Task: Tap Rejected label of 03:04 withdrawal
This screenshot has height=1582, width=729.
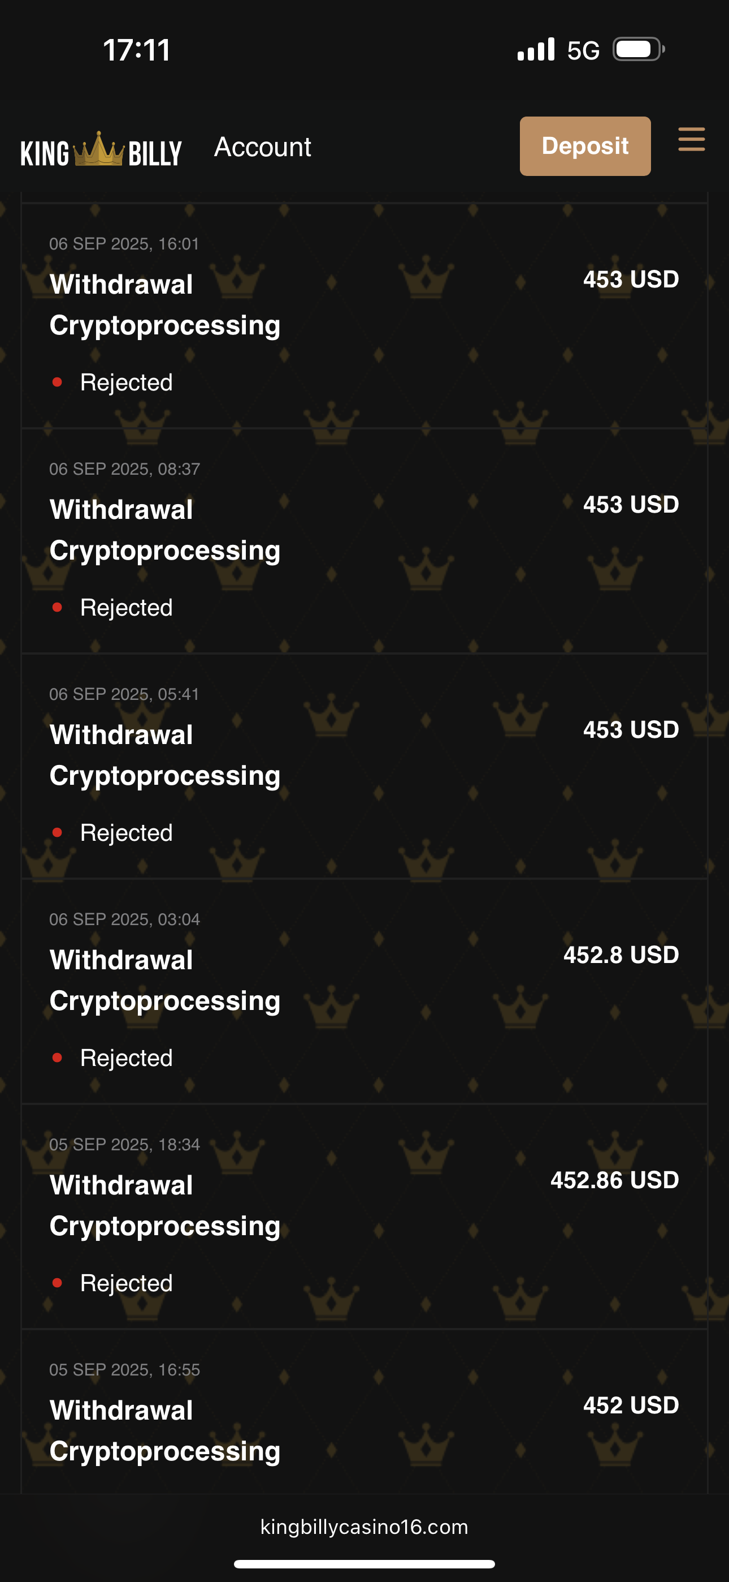Action: point(127,1058)
